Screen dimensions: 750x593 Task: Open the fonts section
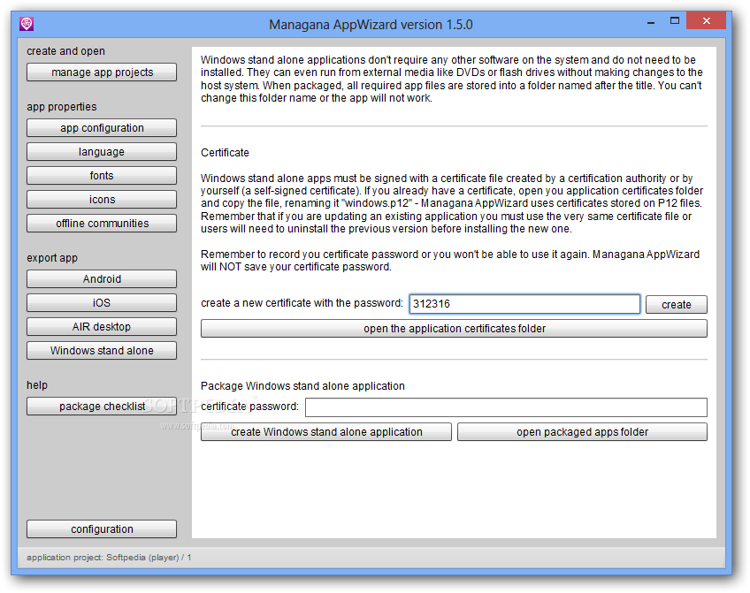point(102,176)
